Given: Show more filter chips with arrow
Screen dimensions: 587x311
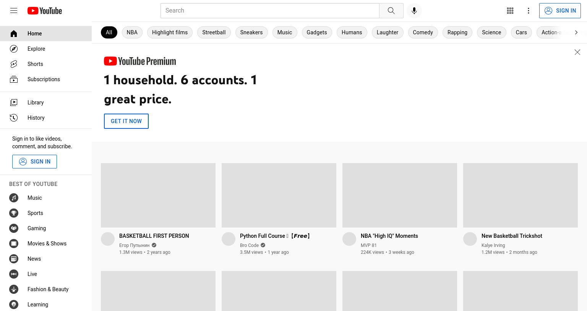Looking at the screenshot, I should point(576,32).
